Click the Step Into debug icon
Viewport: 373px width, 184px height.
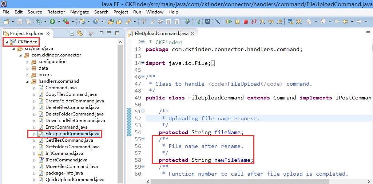tap(262, 21)
